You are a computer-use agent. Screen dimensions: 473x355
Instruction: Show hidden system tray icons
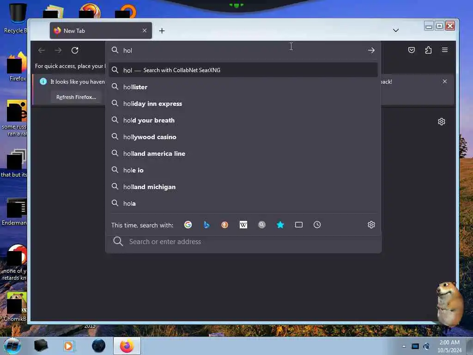pos(404,346)
